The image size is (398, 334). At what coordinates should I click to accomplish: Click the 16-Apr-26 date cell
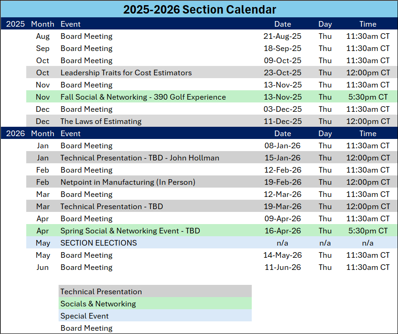(283, 231)
